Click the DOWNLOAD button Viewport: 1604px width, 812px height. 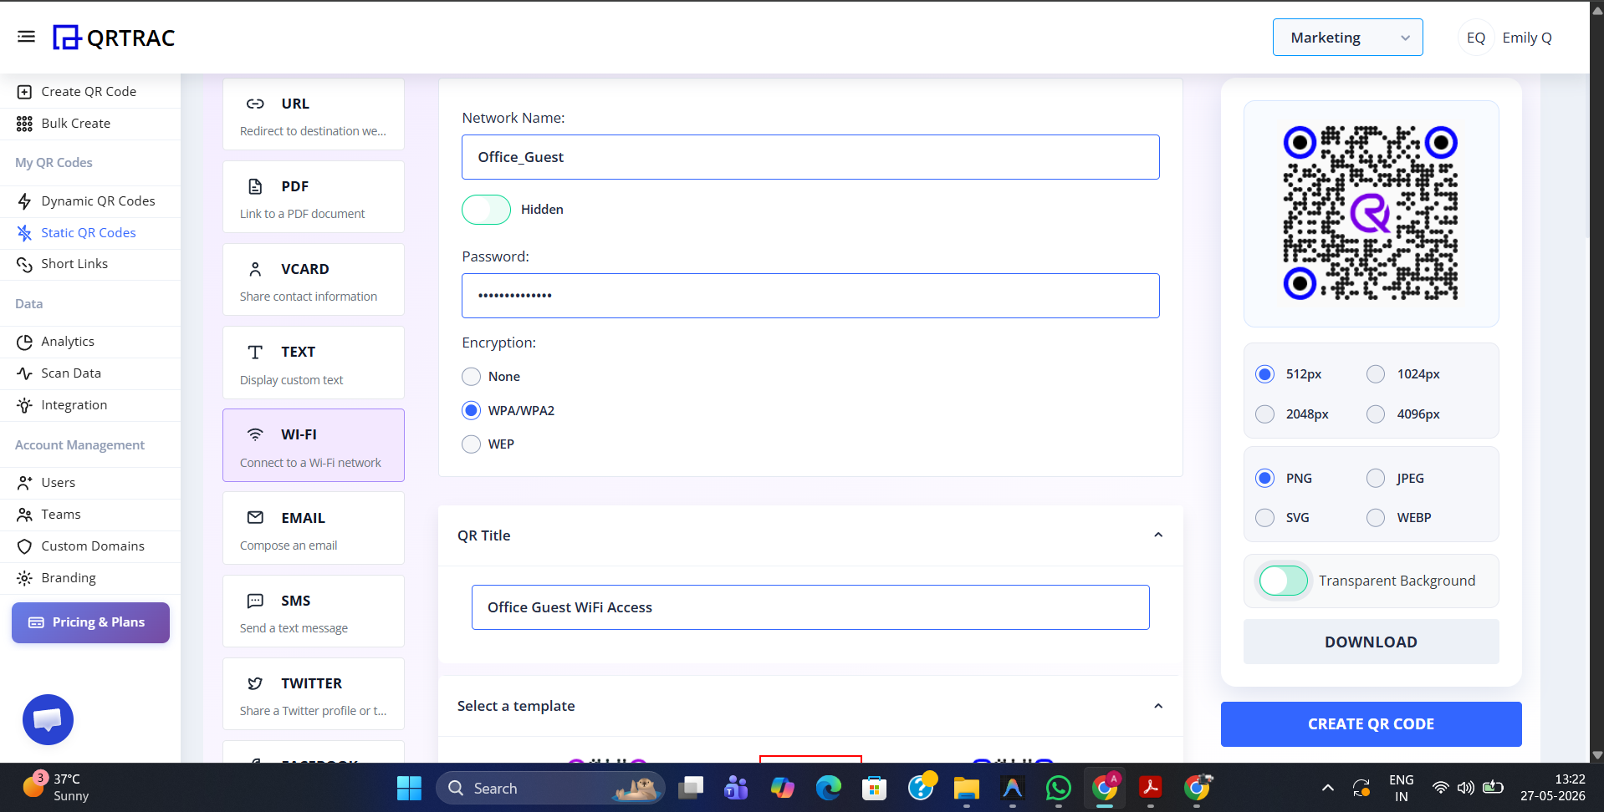pos(1371,642)
